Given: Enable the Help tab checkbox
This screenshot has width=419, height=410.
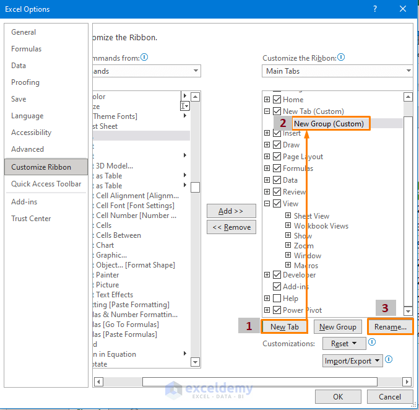Looking at the screenshot, I should 277,299.
